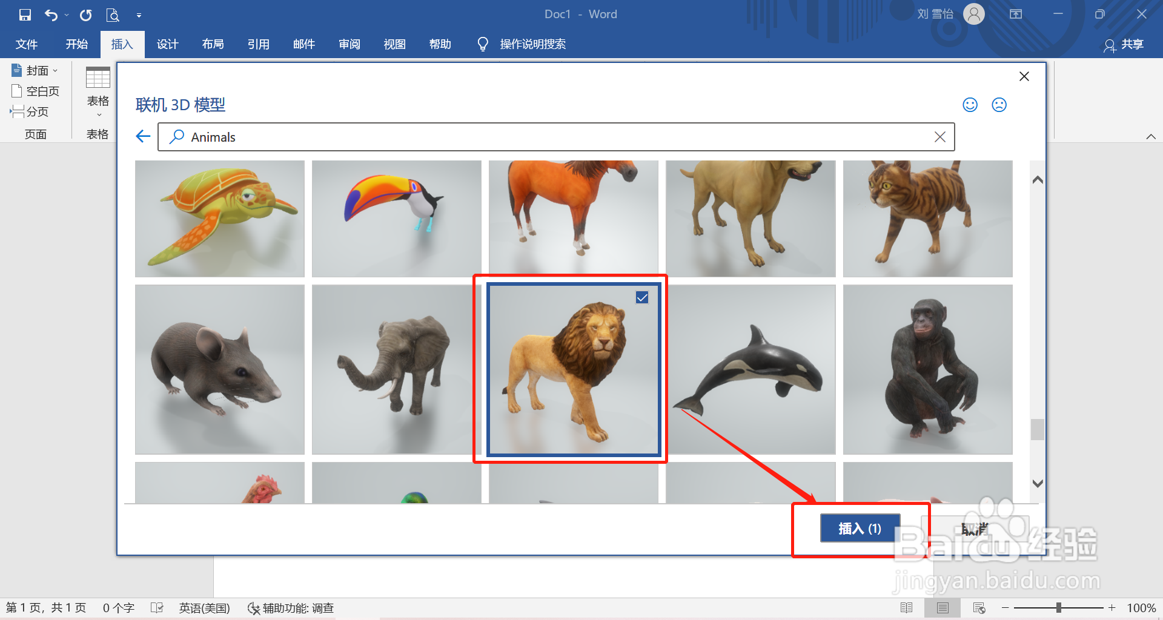
Task: Expand the Quick Access Toolbar customization menu
Action: (139, 15)
